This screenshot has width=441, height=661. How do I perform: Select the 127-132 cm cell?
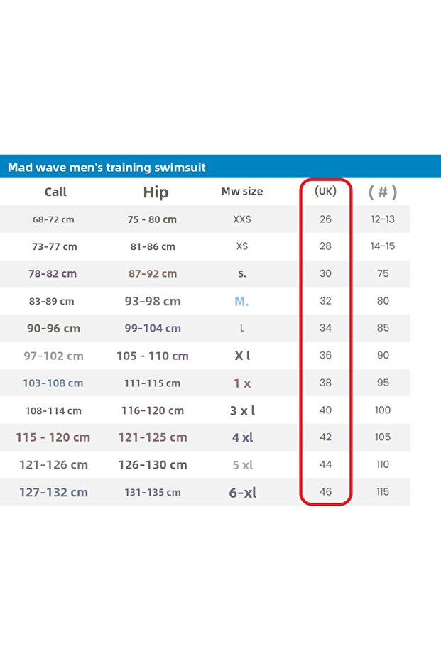click(x=54, y=492)
